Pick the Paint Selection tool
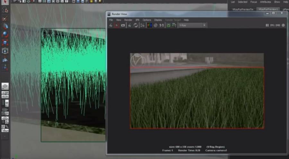 tap(5, 18)
